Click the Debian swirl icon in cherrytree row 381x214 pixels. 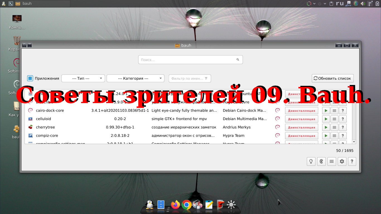click(x=278, y=127)
